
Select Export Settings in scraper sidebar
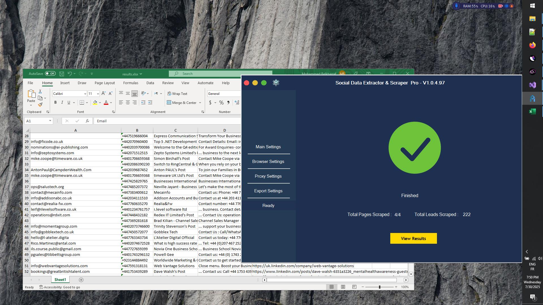[268, 191]
